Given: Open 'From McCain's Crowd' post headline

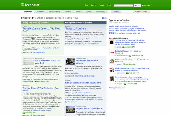Looking at the screenshot, I should pos(41,30).
